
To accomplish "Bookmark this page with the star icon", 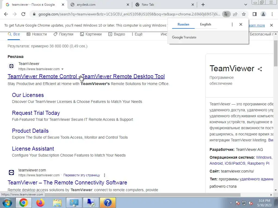I will tap(244, 14).
